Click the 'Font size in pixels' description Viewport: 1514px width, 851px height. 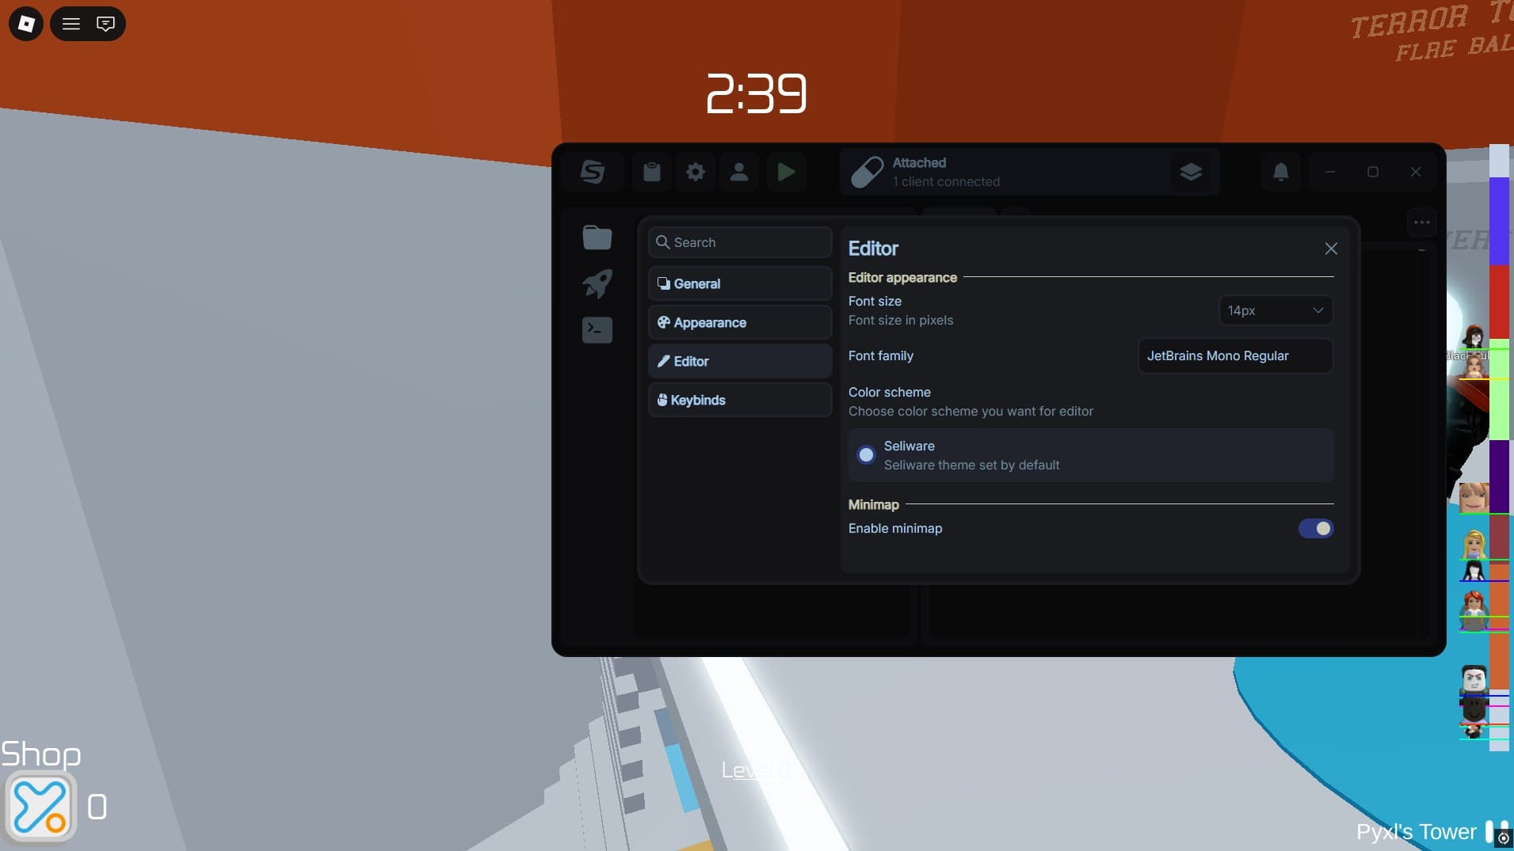[901, 321]
